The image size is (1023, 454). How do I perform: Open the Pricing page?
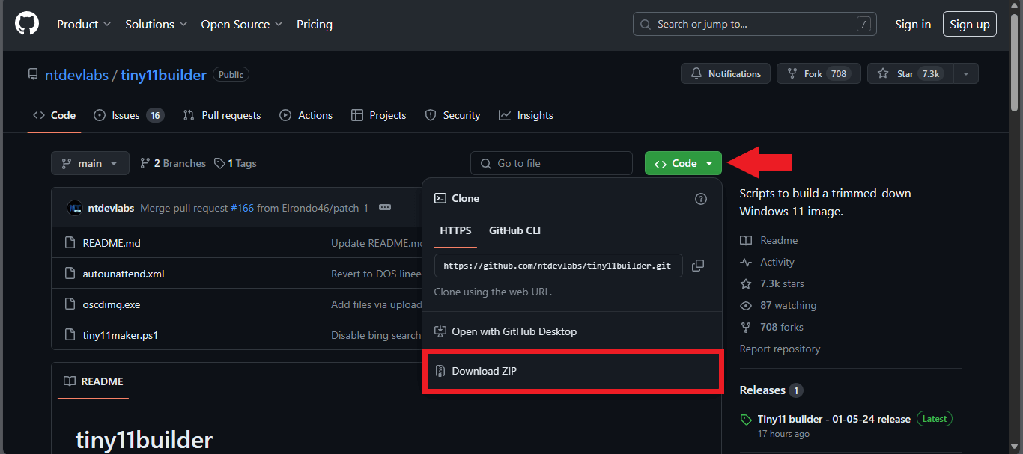click(315, 24)
